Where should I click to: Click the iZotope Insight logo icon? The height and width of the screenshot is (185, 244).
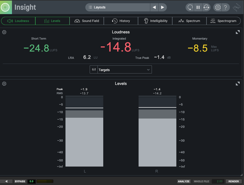click(x=6, y=7)
